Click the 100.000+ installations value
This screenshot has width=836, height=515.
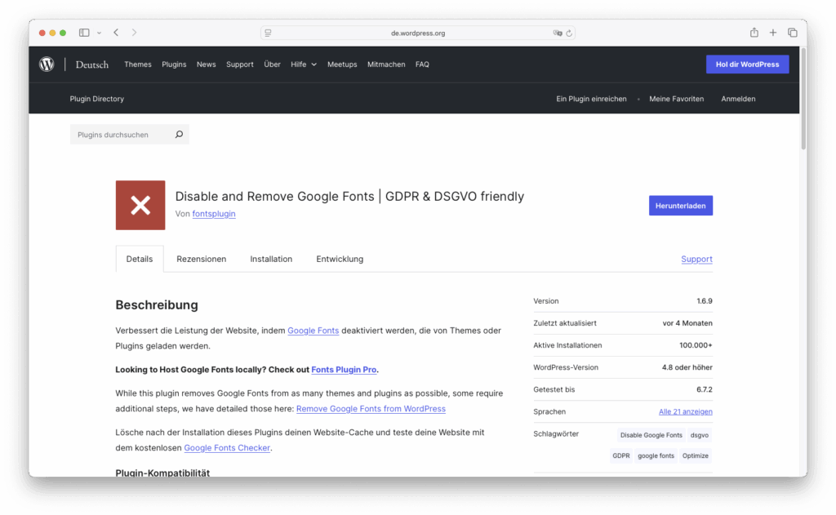click(696, 345)
